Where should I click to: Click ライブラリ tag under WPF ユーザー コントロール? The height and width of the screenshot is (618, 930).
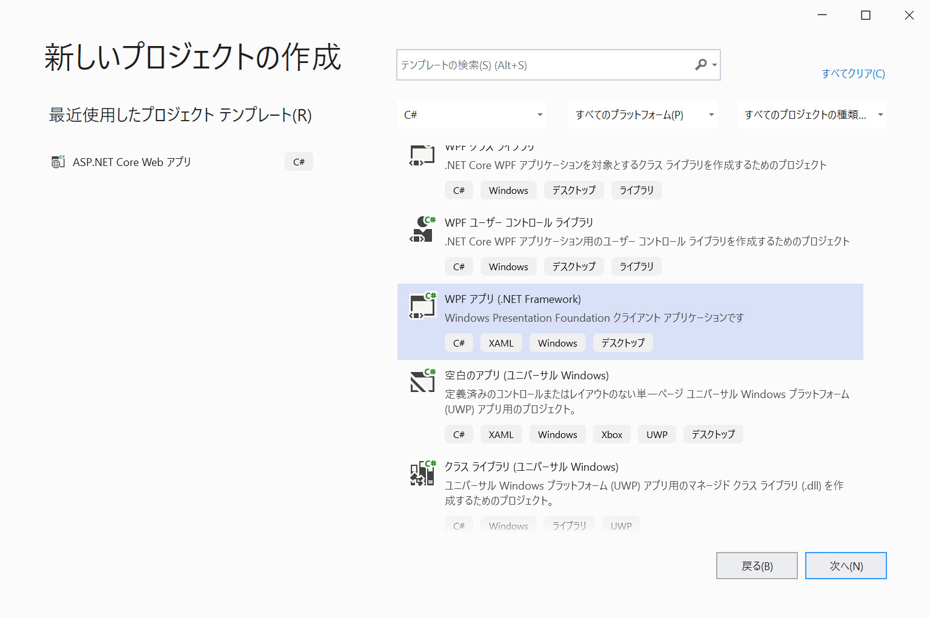click(636, 267)
